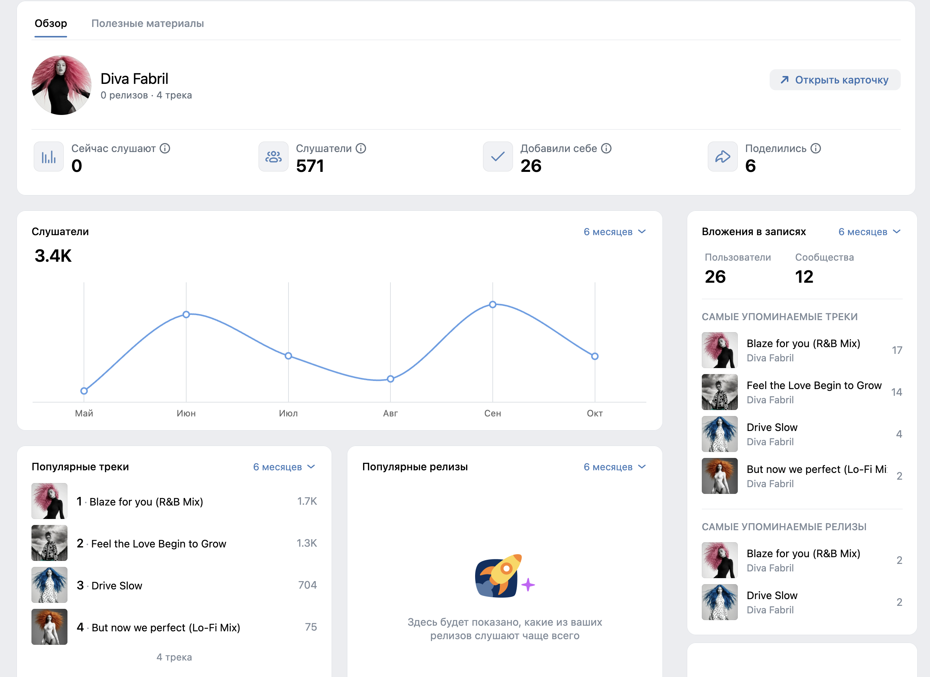Click the listeners group icon
Screen dimensions: 930x677
click(274, 157)
